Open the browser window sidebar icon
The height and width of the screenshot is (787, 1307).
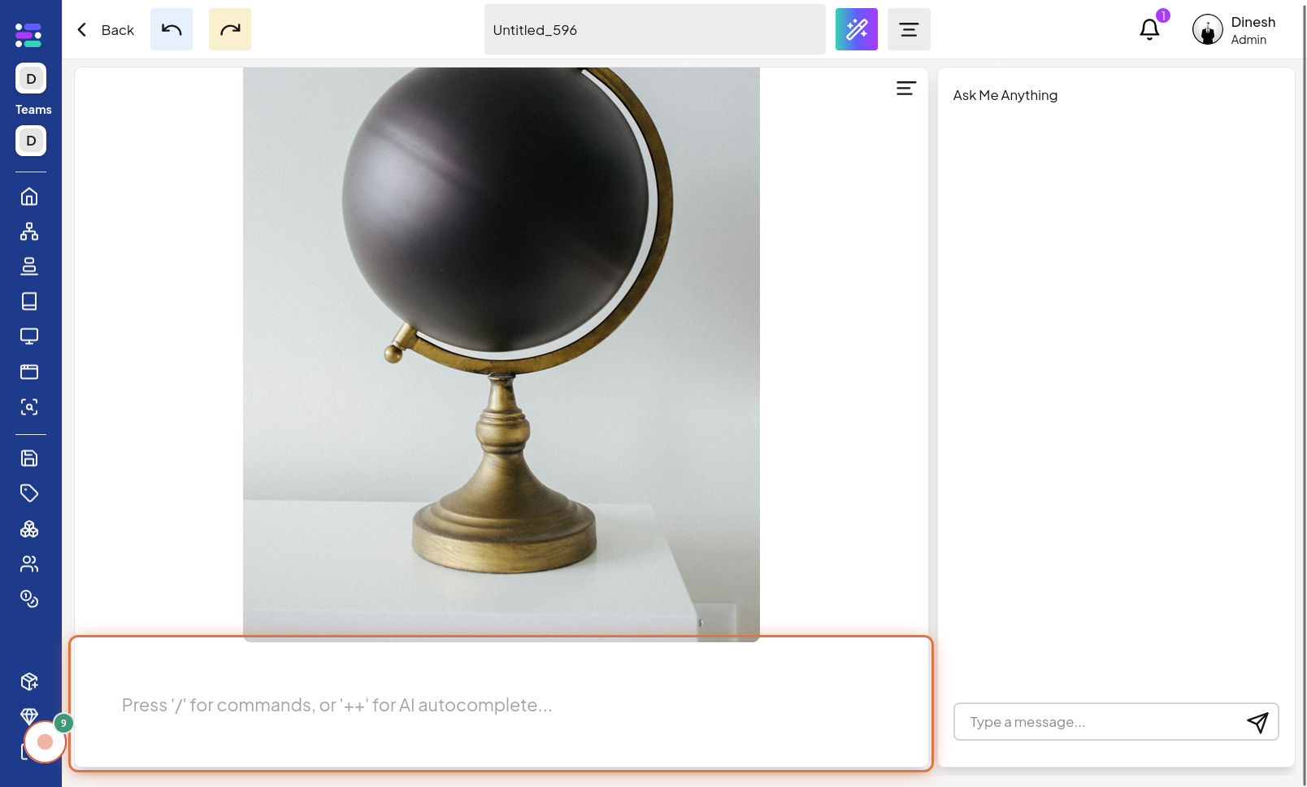29,372
